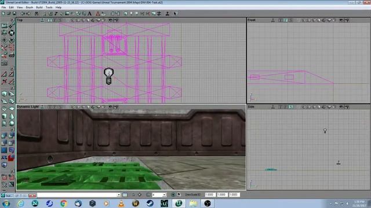Open the Music browser note icon
This screenshot has height=208, width=371.
[56, 14]
